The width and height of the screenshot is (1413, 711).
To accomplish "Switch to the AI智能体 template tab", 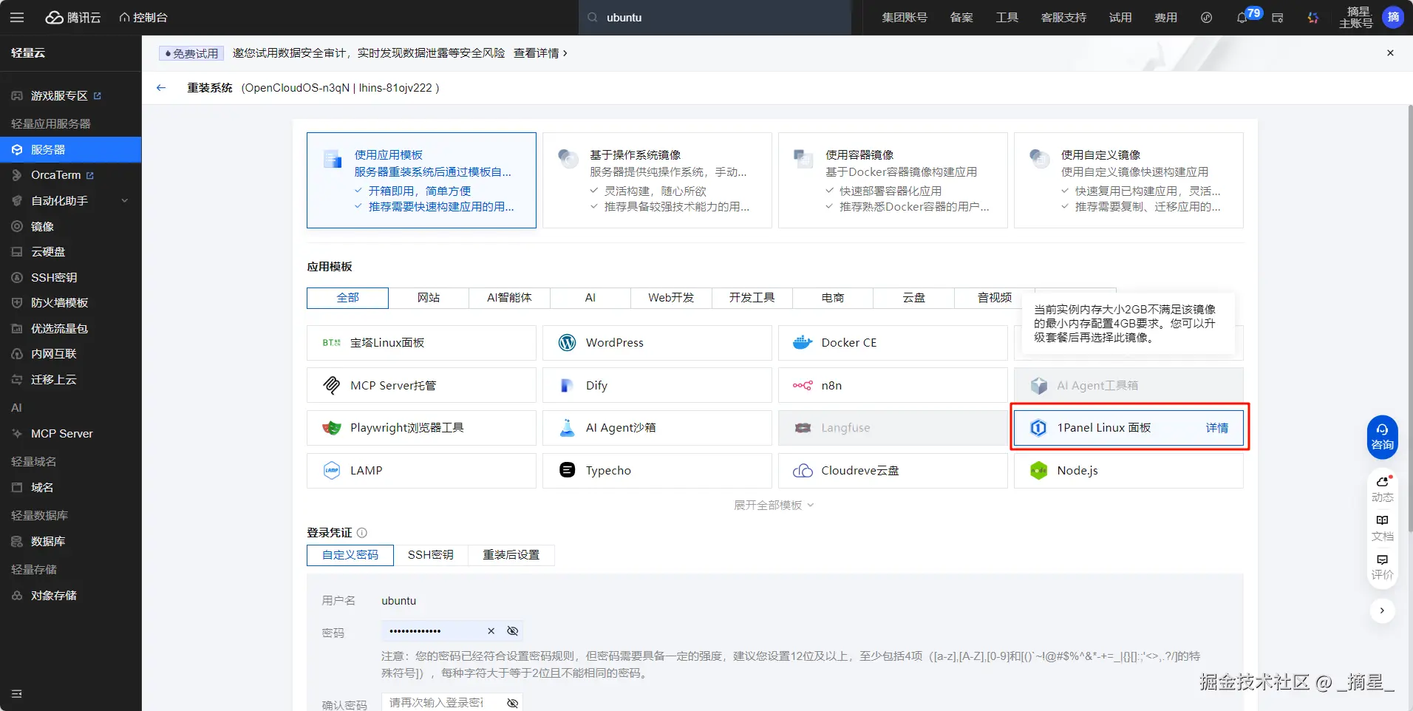I will 509,298.
